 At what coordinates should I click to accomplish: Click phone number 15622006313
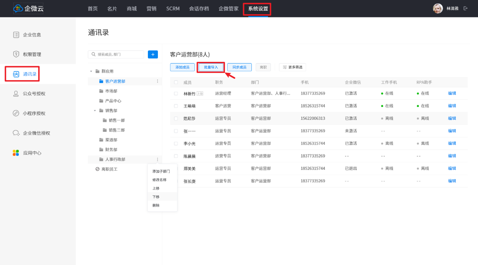pyautogui.click(x=313, y=118)
